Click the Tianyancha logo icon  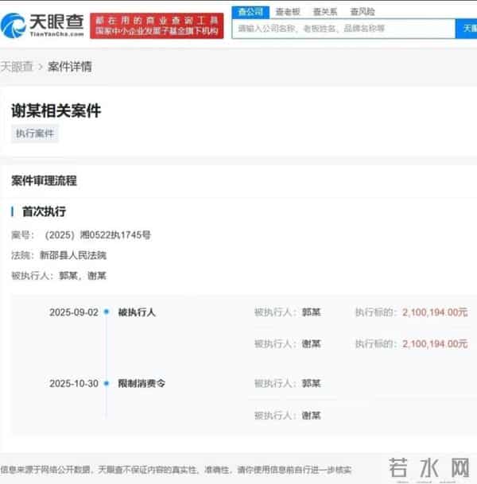[x=13, y=25]
